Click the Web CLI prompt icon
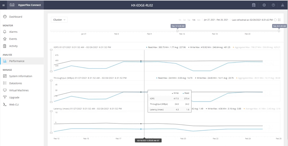Image resolution: width=288 pixels, height=146 pixels. point(5,105)
